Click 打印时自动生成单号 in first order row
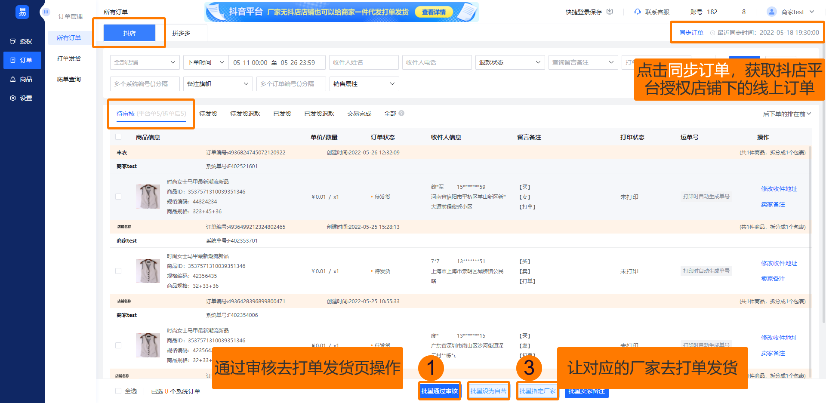Screen dimensions: 826x403 pos(706,197)
